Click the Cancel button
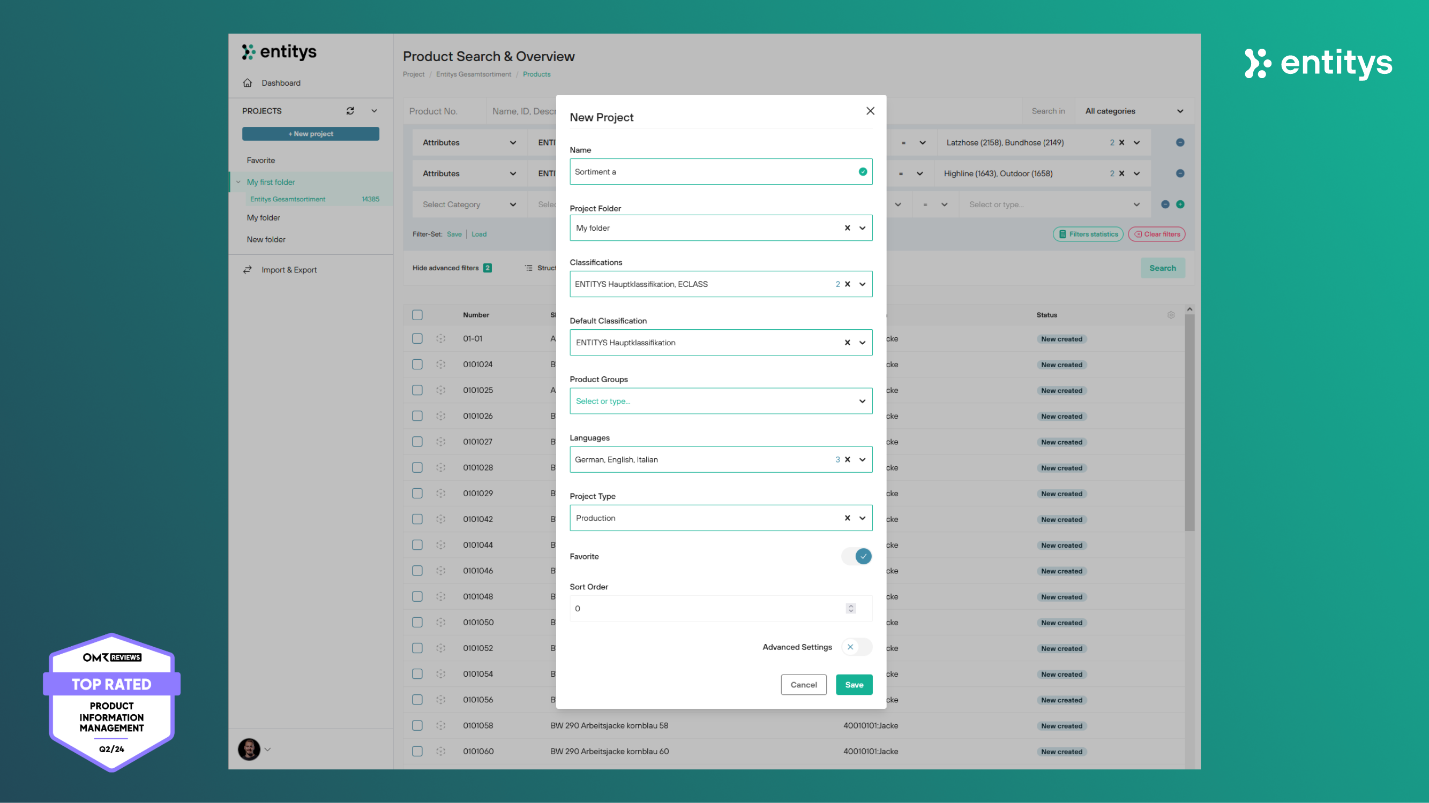 803,685
